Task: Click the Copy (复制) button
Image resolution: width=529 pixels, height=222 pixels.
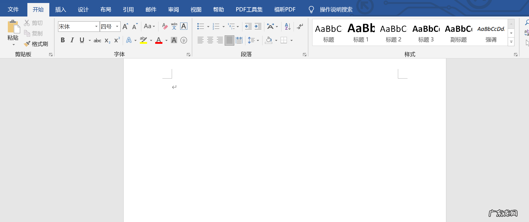Action: coord(33,33)
